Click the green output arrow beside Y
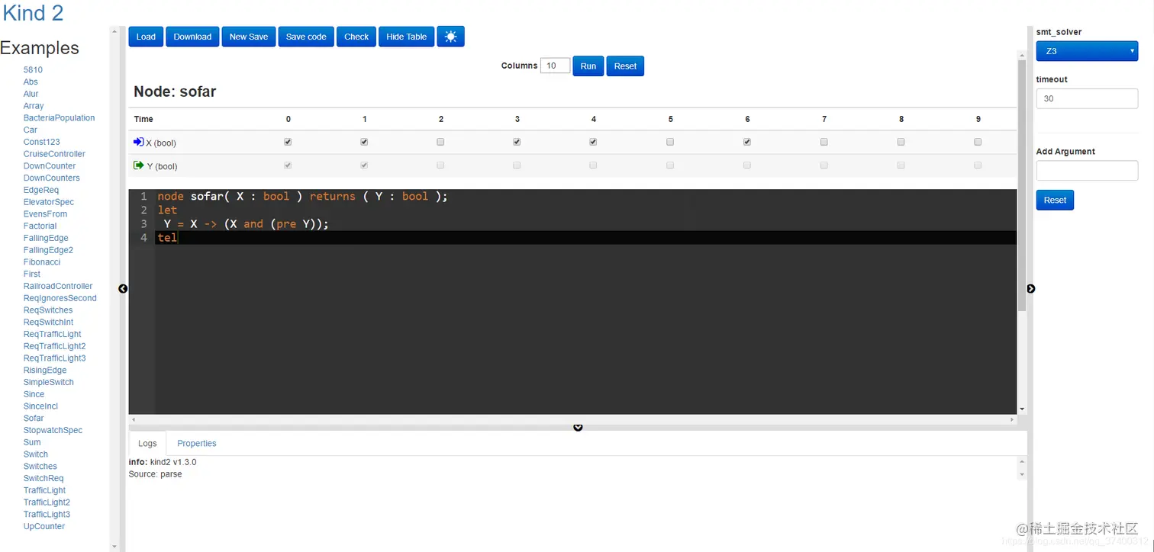This screenshot has height=552, width=1154. pos(138,165)
